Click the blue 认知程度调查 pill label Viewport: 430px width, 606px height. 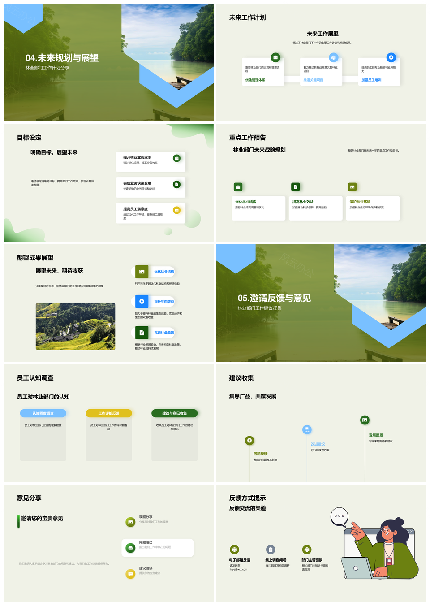(43, 413)
